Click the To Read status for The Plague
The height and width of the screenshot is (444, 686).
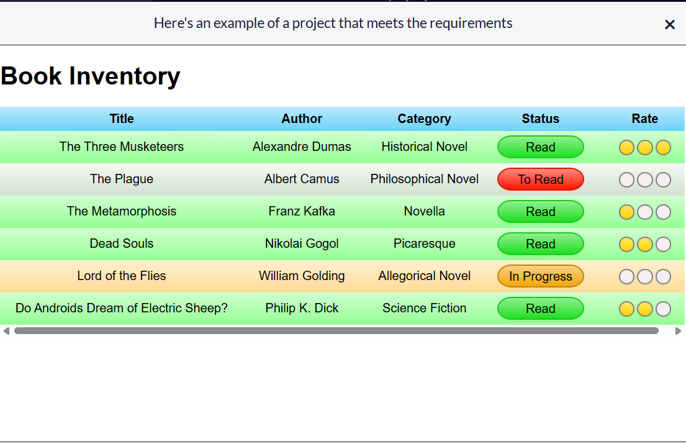pyautogui.click(x=540, y=179)
